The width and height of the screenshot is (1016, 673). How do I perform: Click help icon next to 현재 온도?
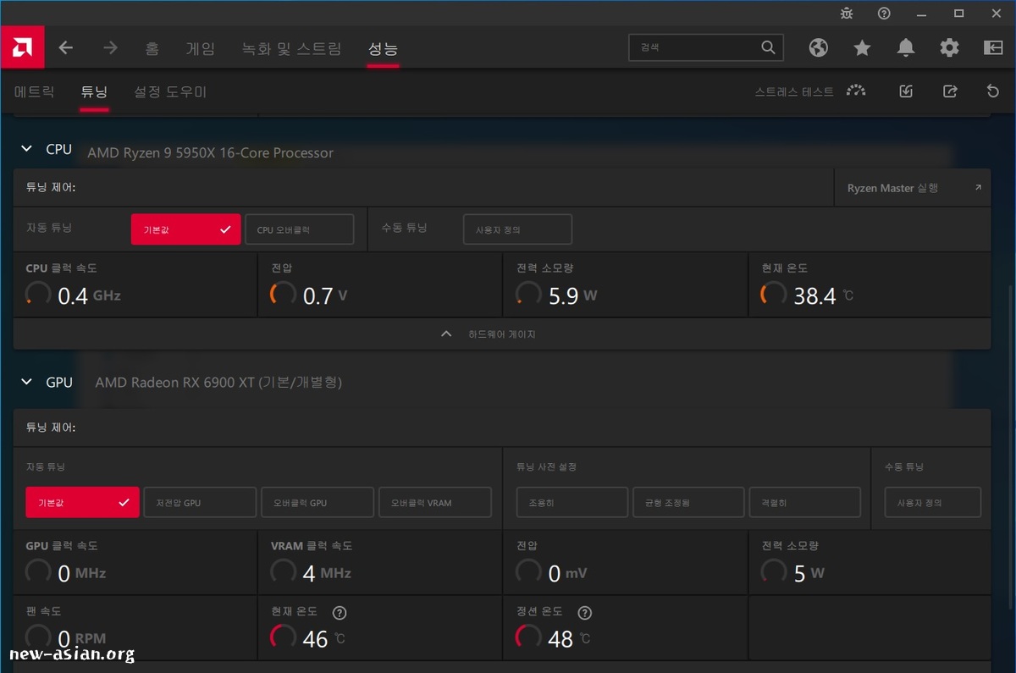tap(340, 613)
